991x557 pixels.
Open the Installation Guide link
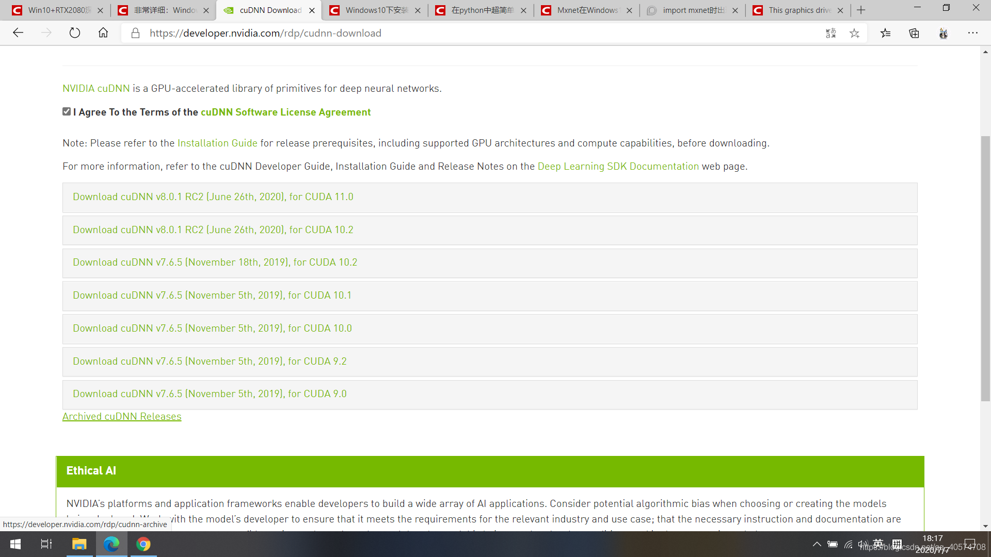217,143
